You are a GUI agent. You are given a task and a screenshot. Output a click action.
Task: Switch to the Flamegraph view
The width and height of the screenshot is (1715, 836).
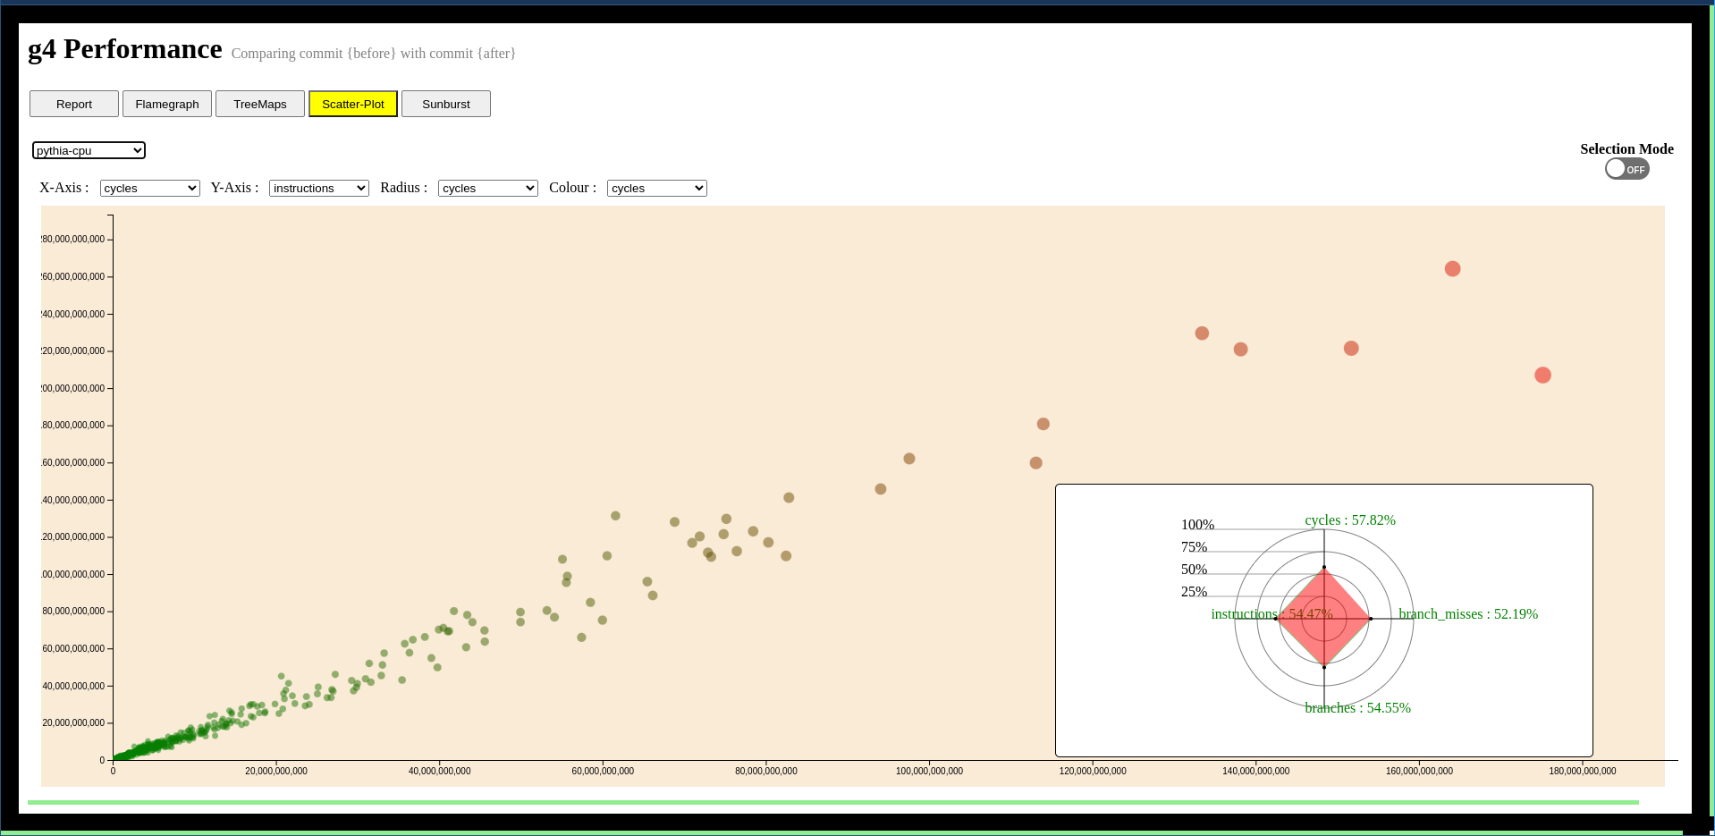coord(167,104)
